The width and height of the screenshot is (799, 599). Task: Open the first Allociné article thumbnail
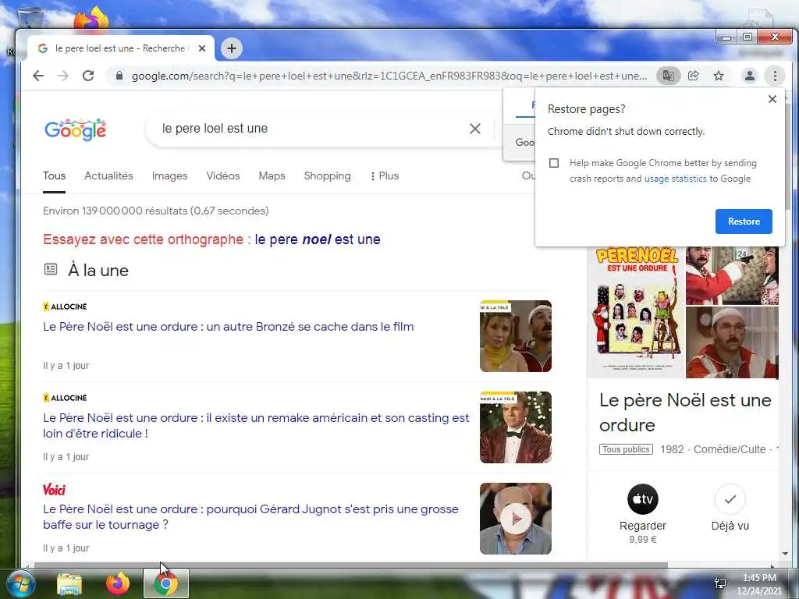[x=516, y=336]
